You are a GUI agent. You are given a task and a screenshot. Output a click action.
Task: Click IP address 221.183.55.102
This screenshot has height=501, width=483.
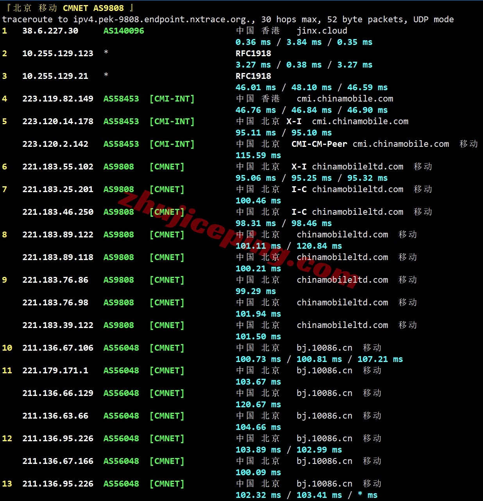[x=58, y=167]
